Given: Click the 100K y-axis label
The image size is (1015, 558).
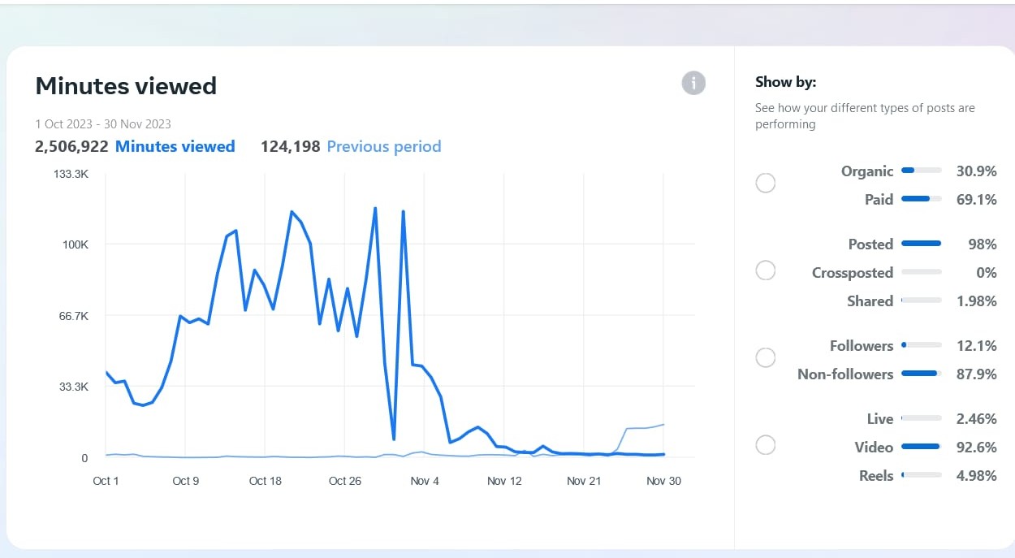Looking at the screenshot, I should [x=75, y=244].
